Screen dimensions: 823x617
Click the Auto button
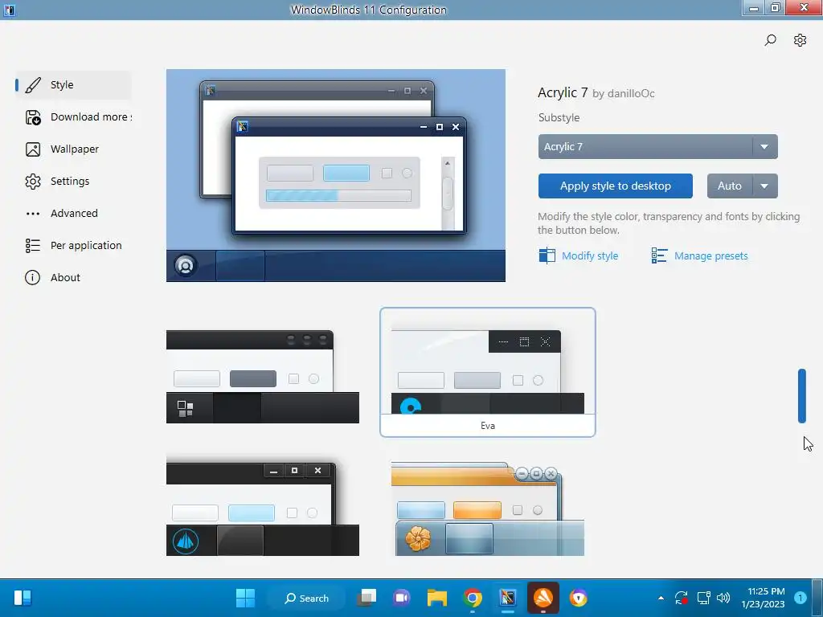730,186
